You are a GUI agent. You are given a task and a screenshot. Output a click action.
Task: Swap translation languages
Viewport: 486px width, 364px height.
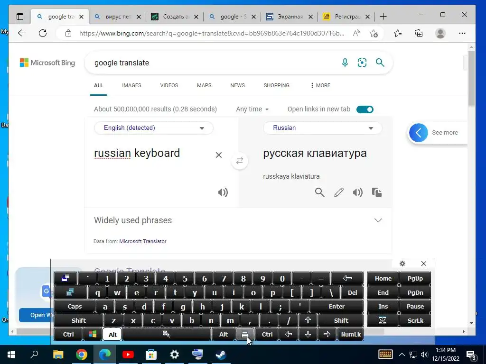pyautogui.click(x=240, y=161)
